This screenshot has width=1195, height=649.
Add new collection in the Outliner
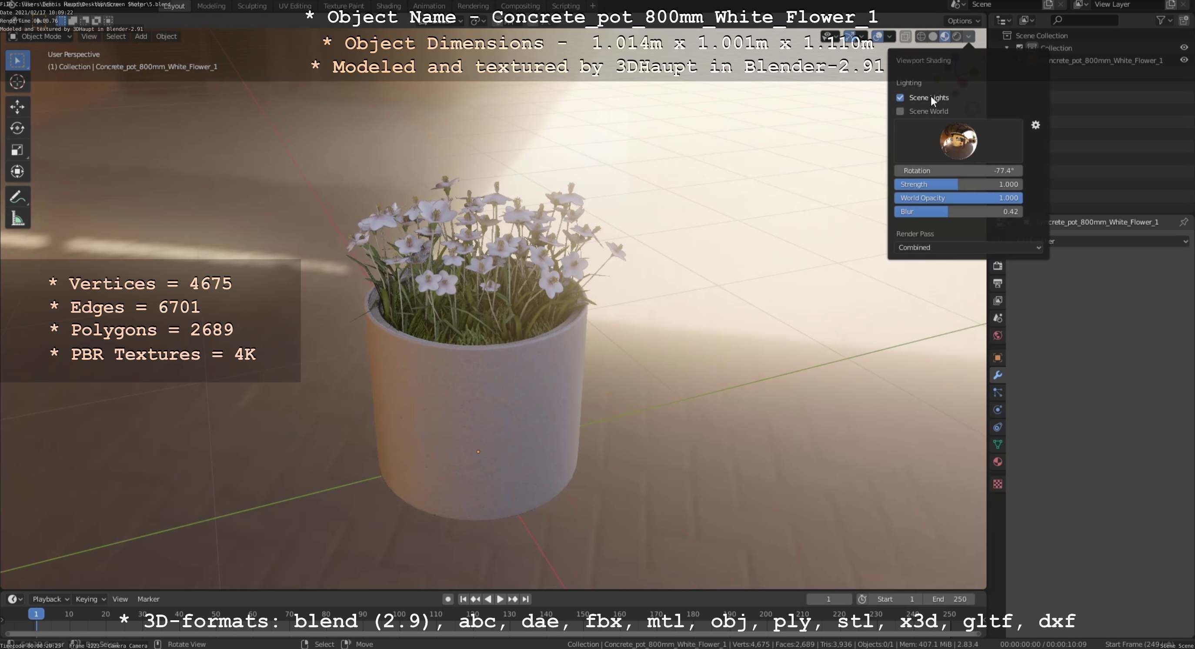(1183, 20)
